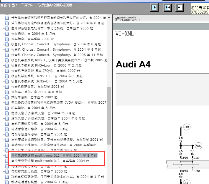Open 电动腰部支撑调节 不带座椅调节功能 2006 entry

click(54, 145)
